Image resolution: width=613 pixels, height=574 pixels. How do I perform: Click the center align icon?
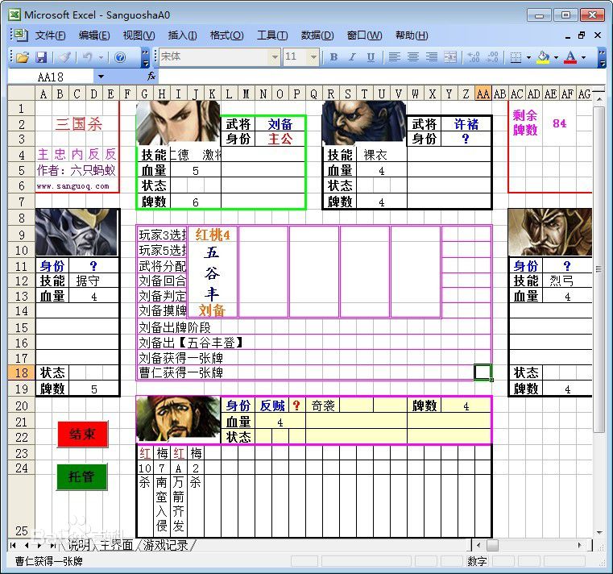pyautogui.click(x=413, y=57)
